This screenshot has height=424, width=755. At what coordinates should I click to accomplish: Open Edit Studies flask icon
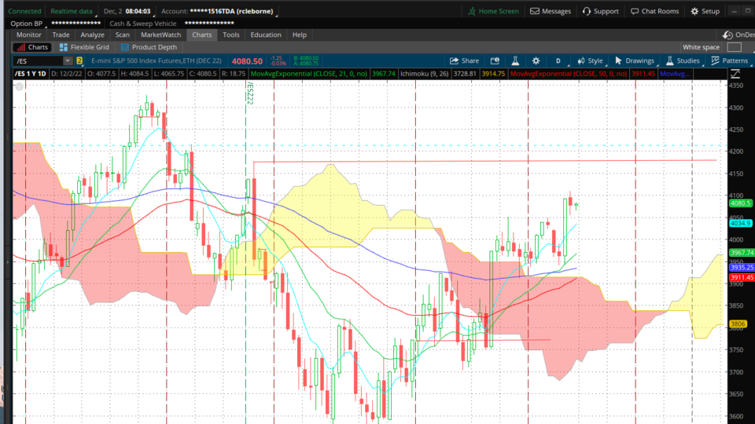(x=515, y=60)
